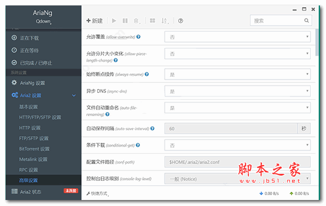This screenshot has width=326, height=206.
Task: Open 允许分片大小变化 dropdown
Action: tap(237, 53)
